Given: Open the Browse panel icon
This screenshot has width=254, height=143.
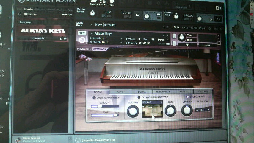Looking at the screenshot, I should click(94, 3).
